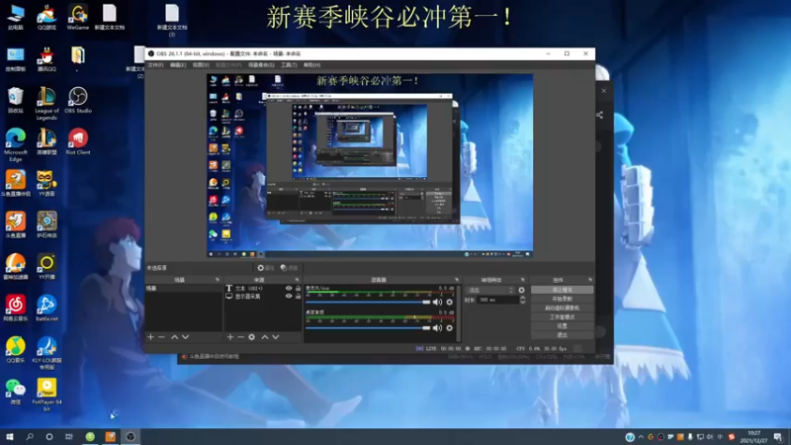
Task: Pop out Scene Transitions dock panel
Action: [x=523, y=280]
